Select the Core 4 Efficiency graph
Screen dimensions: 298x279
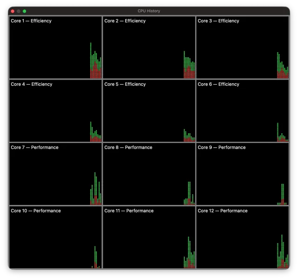[x=55, y=111]
